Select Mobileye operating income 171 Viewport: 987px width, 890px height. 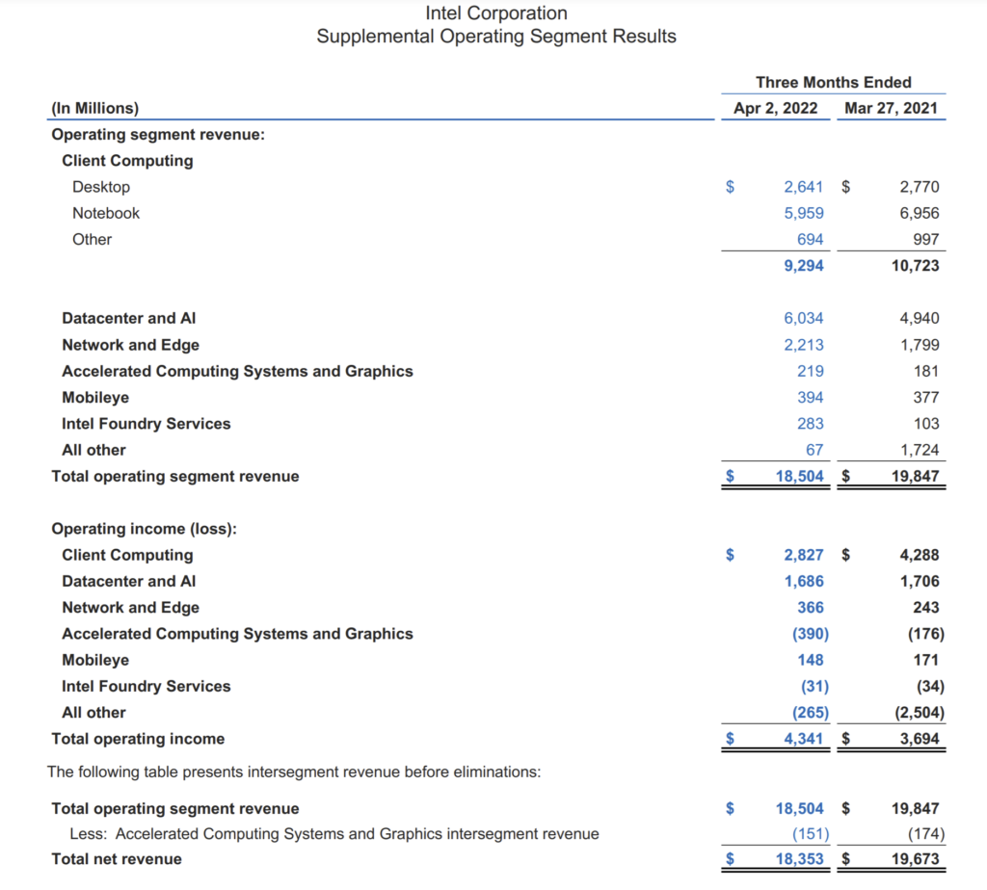[926, 661]
